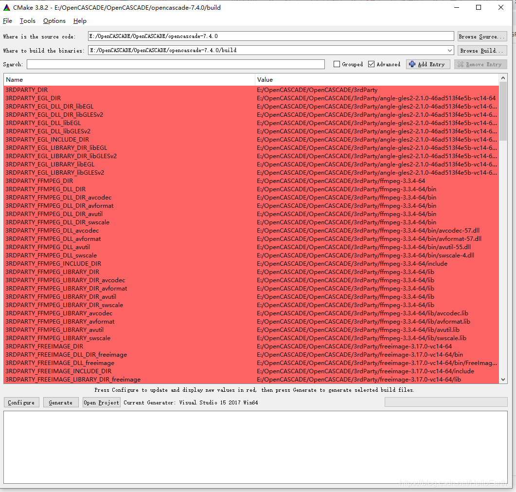Edit value ending avutil-55.dll
Image resolution: width=516 pixels, height=492 pixels.
364,247
